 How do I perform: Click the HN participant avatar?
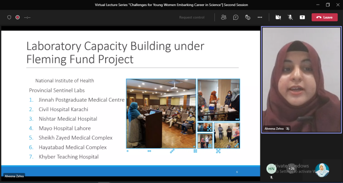(x=271, y=169)
